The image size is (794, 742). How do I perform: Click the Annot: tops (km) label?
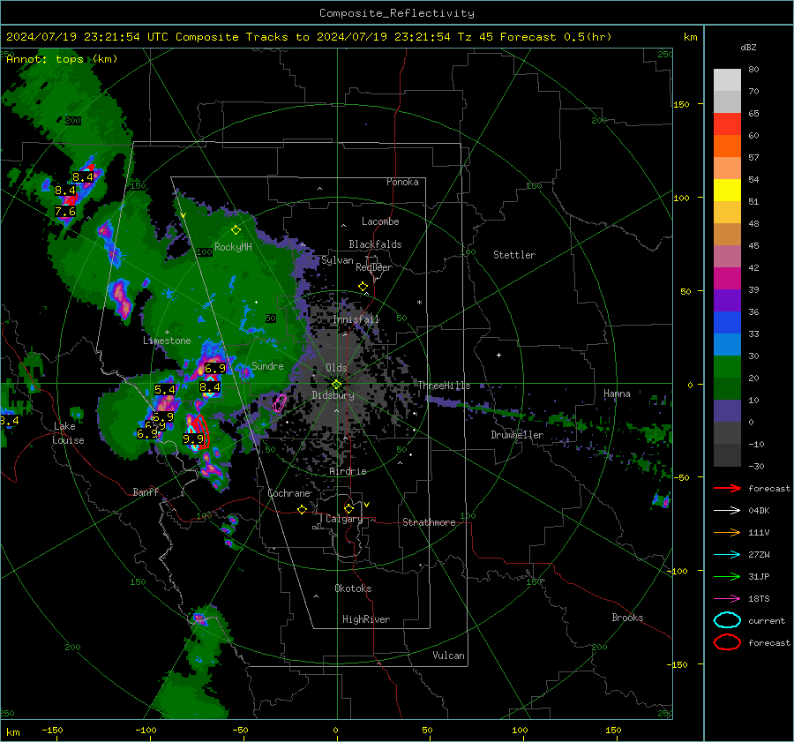(62, 59)
